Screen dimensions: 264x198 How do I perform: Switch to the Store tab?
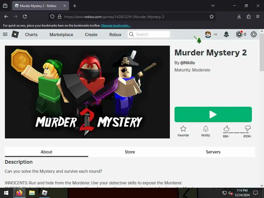click(x=130, y=152)
